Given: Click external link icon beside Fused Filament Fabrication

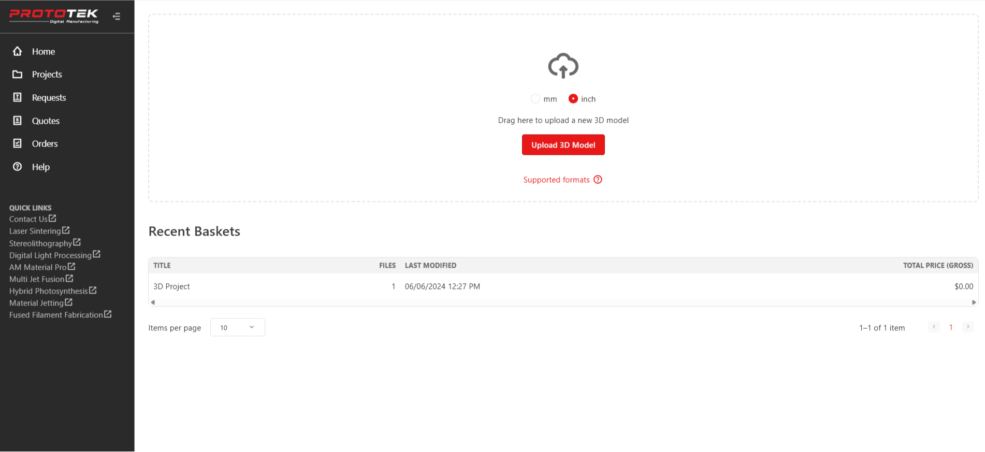Looking at the screenshot, I should [108, 314].
